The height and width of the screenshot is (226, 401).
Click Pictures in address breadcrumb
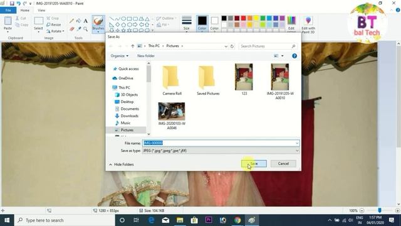pyautogui.click(x=173, y=46)
